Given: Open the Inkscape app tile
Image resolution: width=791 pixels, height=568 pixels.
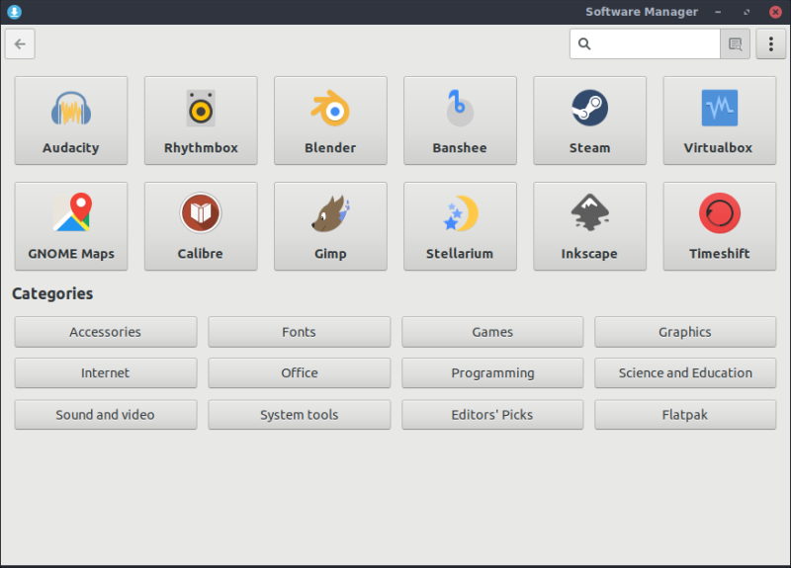Looking at the screenshot, I should point(589,226).
